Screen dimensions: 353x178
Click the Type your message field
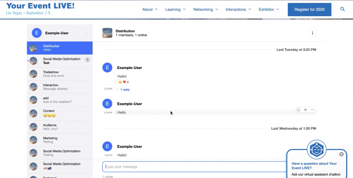pyautogui.click(x=195, y=167)
